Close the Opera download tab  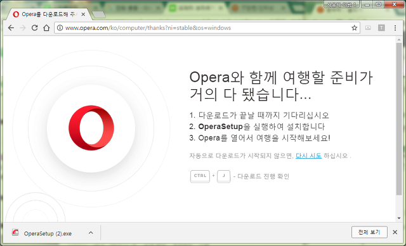(x=83, y=15)
